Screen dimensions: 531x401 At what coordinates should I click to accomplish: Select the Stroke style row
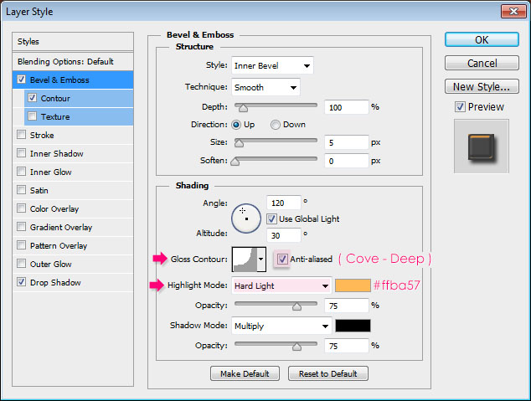click(73, 135)
